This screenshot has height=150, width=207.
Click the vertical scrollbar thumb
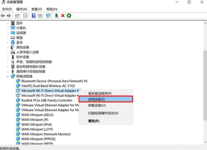tap(205, 85)
